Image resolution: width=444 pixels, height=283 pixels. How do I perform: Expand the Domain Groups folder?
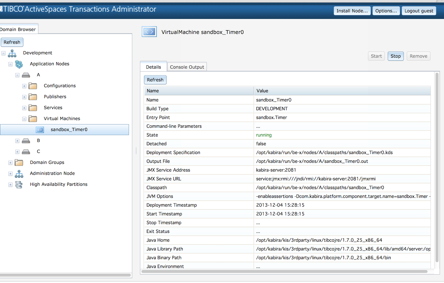point(10,162)
